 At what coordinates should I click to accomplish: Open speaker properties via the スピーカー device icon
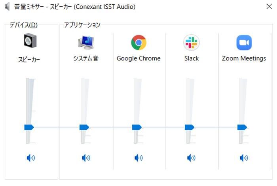[x=30, y=41]
